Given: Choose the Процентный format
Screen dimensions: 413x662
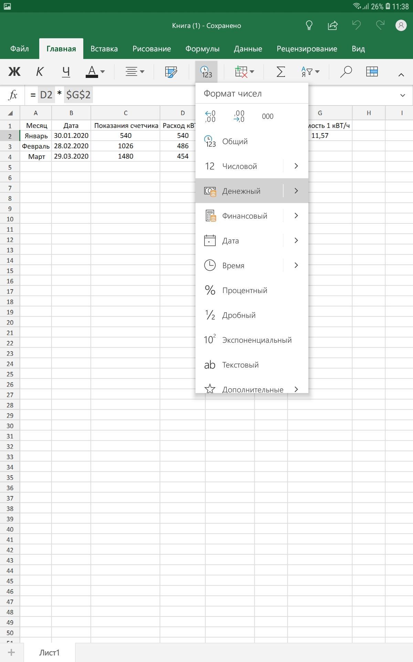Looking at the screenshot, I should pos(252,290).
